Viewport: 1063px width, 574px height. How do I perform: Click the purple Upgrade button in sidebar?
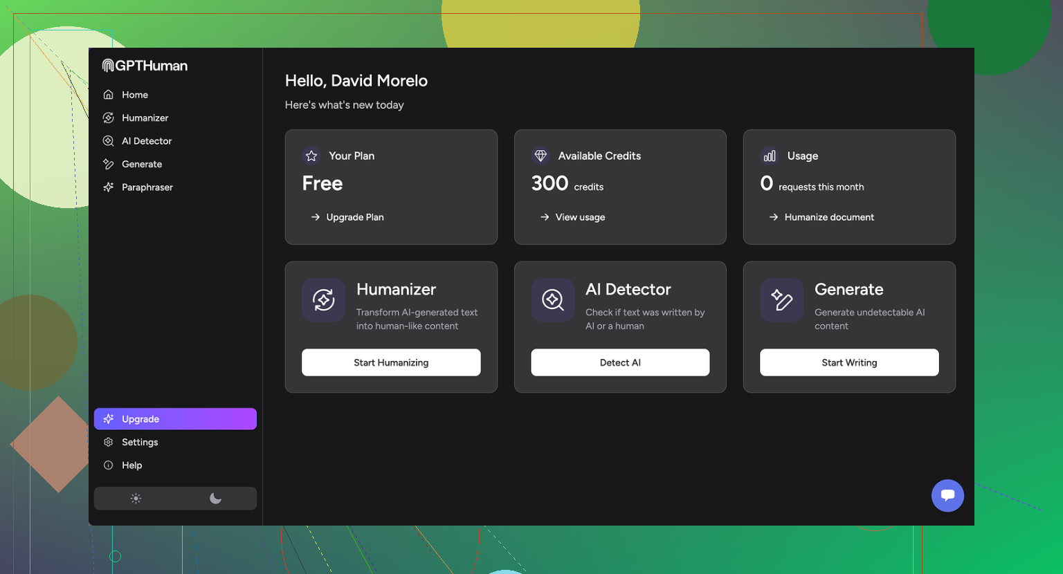[175, 419]
